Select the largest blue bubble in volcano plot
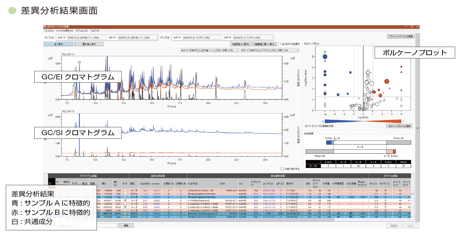 pyautogui.click(x=325, y=56)
